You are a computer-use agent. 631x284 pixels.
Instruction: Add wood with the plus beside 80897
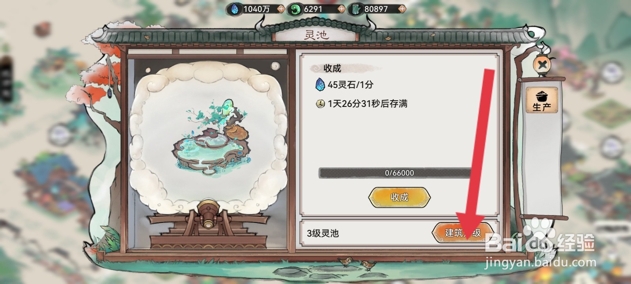[401, 9]
